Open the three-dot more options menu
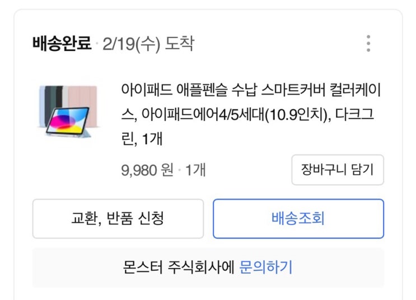The height and width of the screenshot is (300, 416). (x=368, y=43)
